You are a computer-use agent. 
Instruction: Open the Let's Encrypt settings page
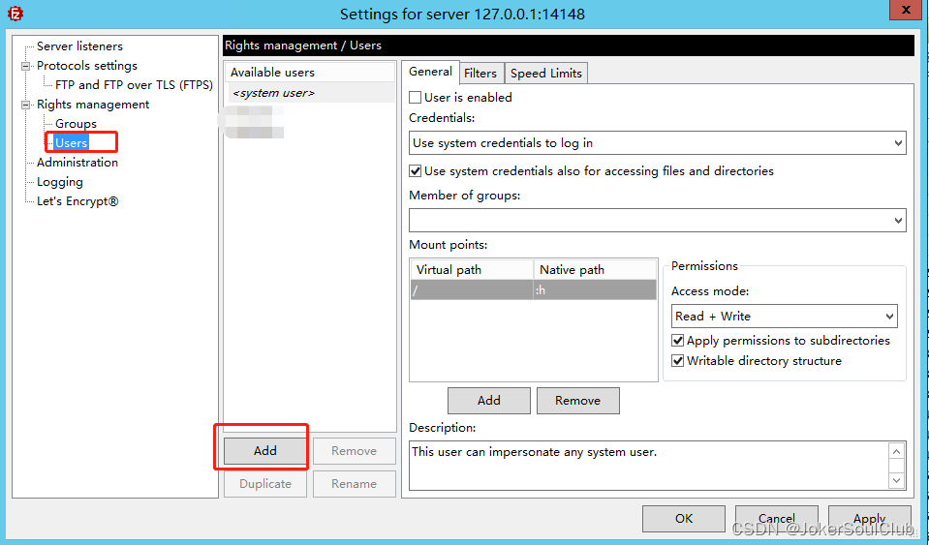point(77,201)
